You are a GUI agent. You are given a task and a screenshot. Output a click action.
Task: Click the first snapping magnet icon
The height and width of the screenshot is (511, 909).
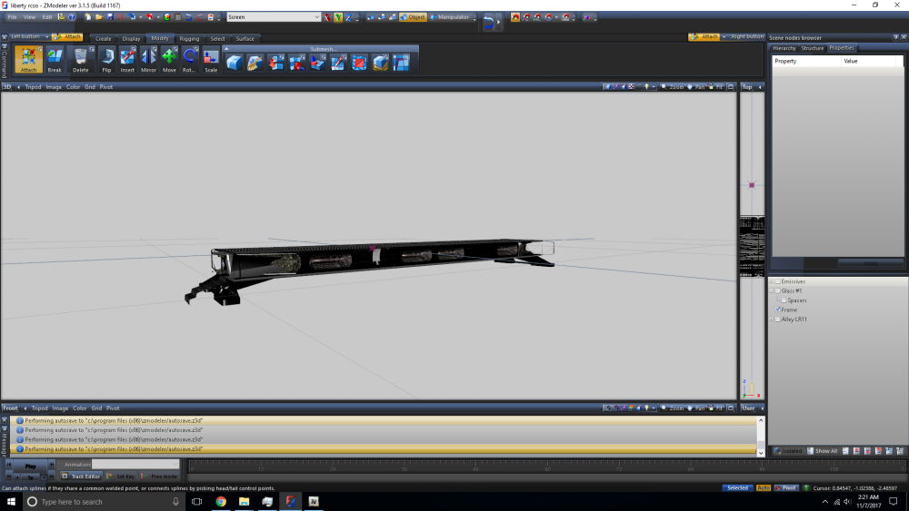coord(514,17)
